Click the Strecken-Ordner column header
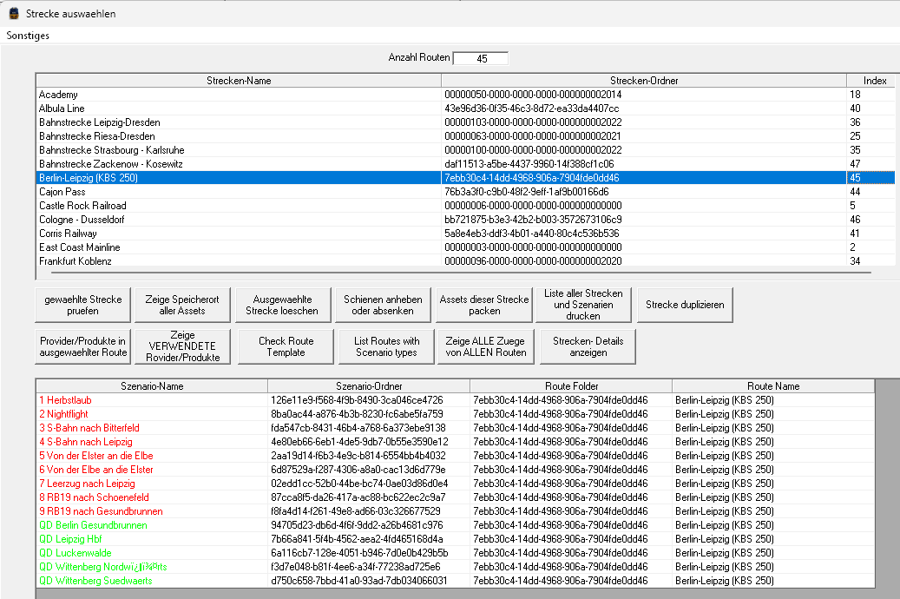 tap(643, 81)
